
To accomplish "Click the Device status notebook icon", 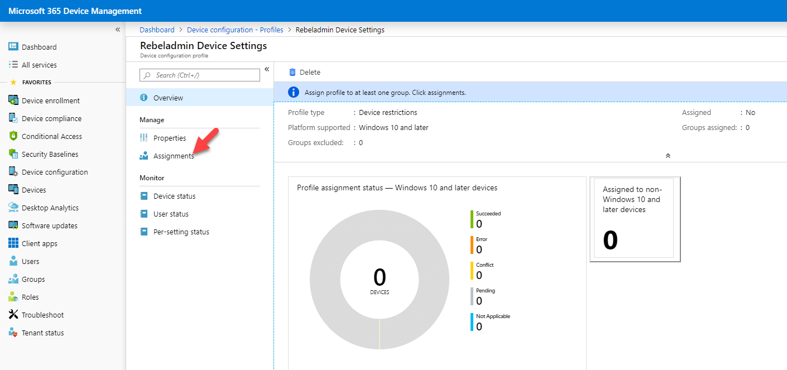I will 143,196.
